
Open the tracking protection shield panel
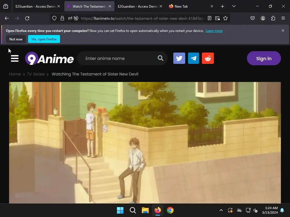[54, 18]
